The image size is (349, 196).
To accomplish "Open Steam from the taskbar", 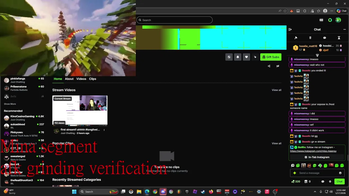I will 203,192.
